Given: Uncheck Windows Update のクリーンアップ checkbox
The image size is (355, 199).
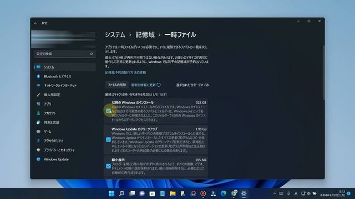Looking at the screenshot, I should [109, 140].
